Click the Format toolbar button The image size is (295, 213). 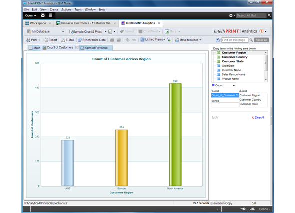[127, 31]
